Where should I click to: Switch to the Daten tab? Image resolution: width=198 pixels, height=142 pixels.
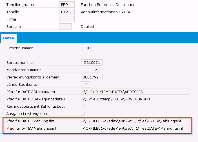click(x=8, y=38)
